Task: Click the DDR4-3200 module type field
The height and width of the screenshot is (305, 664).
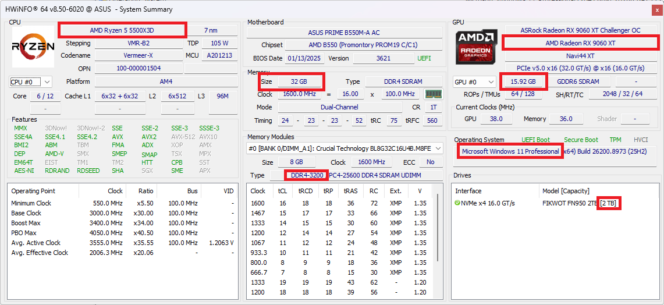Action: pos(307,175)
